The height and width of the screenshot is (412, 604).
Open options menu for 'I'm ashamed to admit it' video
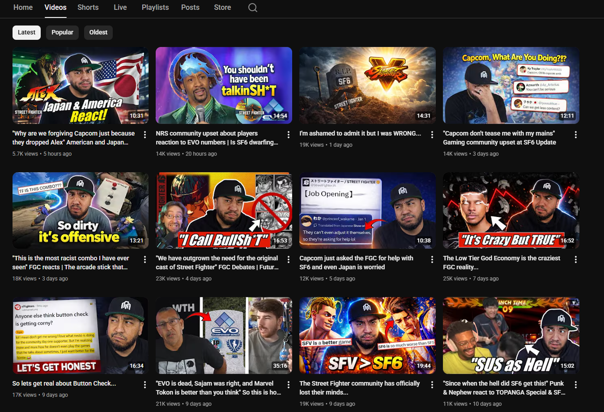tap(432, 135)
